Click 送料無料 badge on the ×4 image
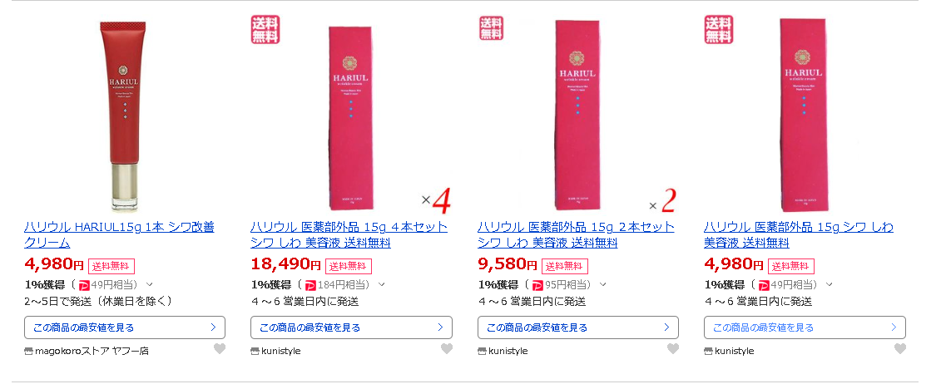This screenshot has width=941, height=384. point(265,29)
